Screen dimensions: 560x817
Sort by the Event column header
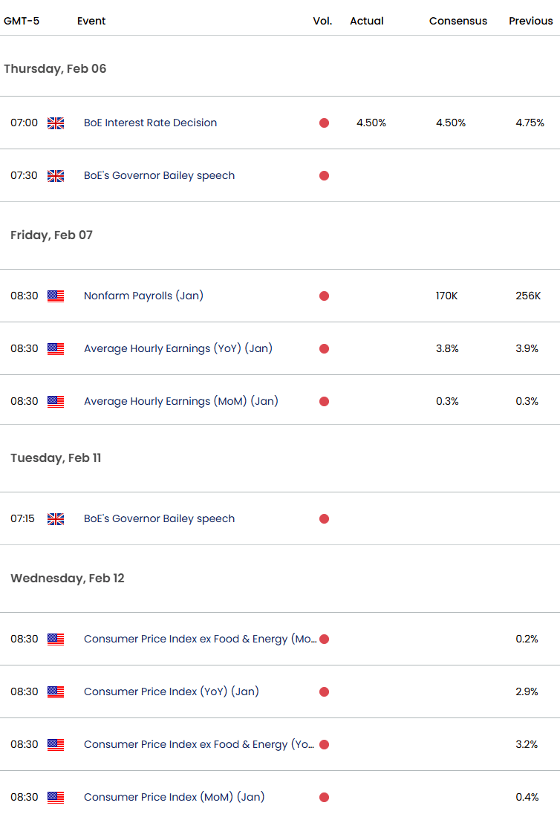click(91, 21)
